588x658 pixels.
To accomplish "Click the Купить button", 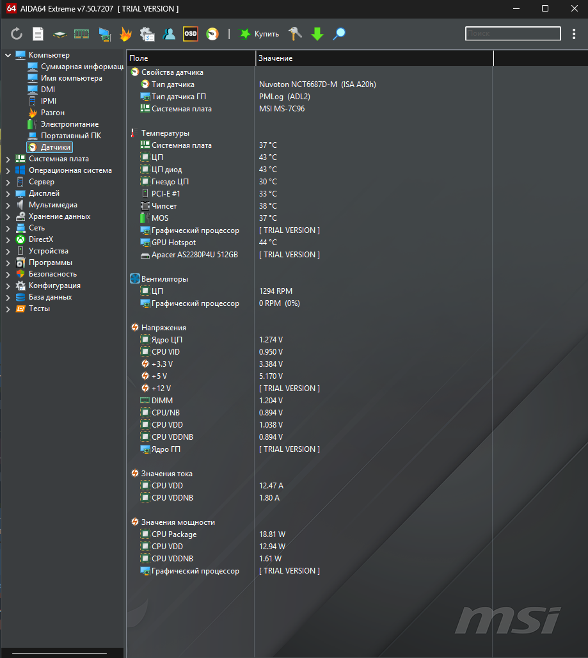I will (259, 34).
